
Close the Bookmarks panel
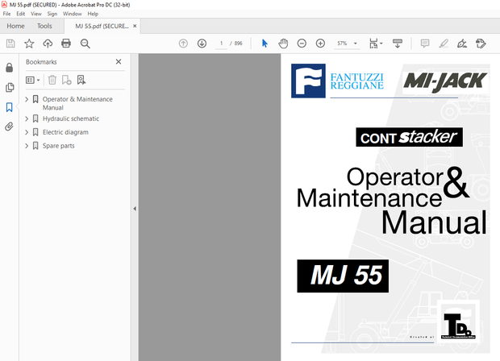(119, 62)
